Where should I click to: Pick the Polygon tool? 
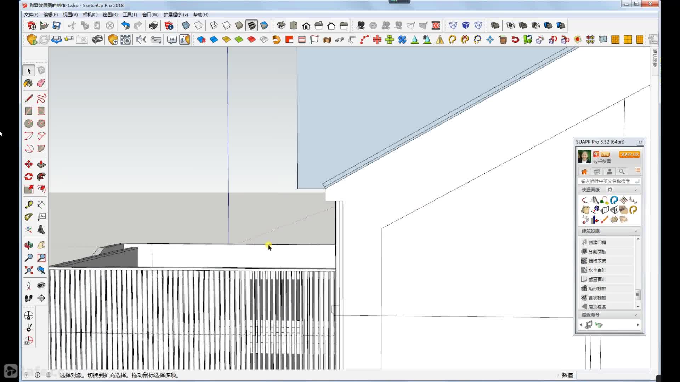[x=41, y=123]
